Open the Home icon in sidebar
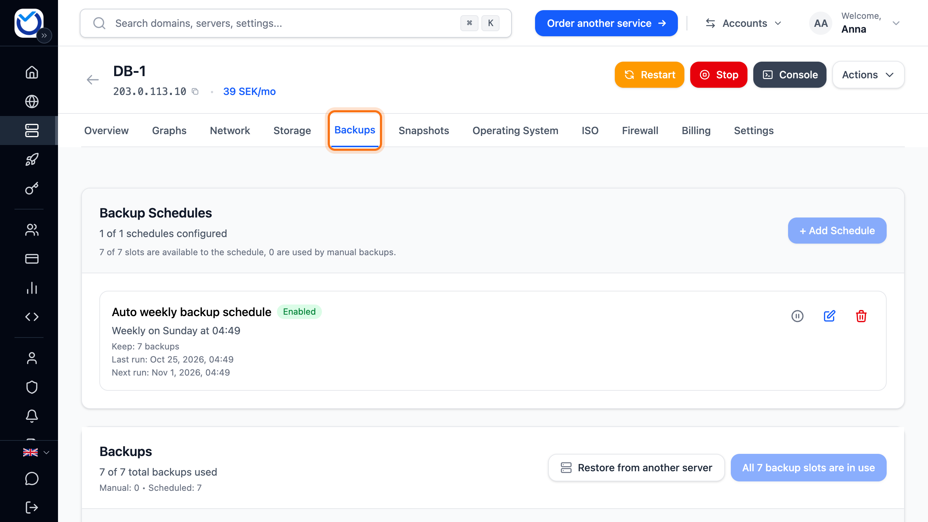Screen dimensions: 928x522 [x=32, y=72]
